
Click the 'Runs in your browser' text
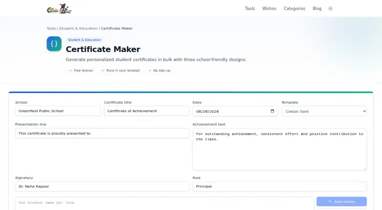click(x=123, y=71)
